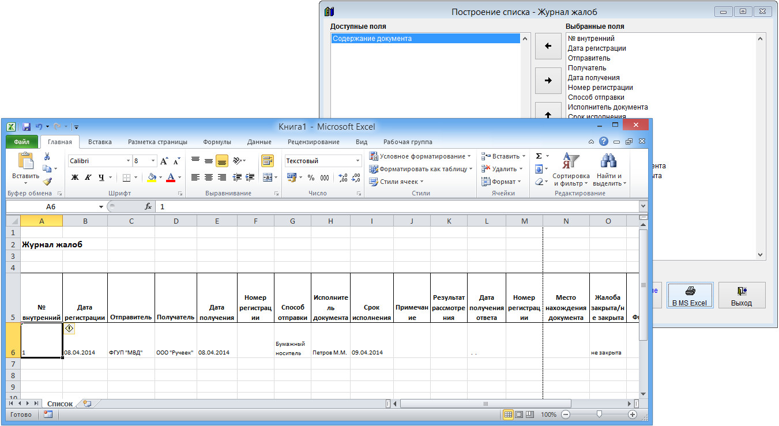Click the Save icon in quick access toolbar
The image size is (779, 426).
26,126
